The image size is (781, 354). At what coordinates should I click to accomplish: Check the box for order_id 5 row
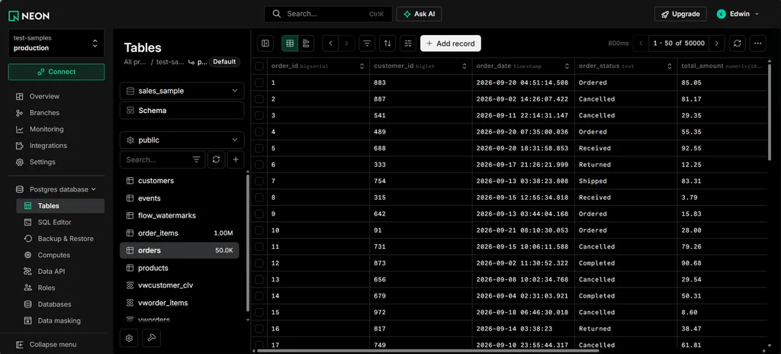[x=259, y=148]
